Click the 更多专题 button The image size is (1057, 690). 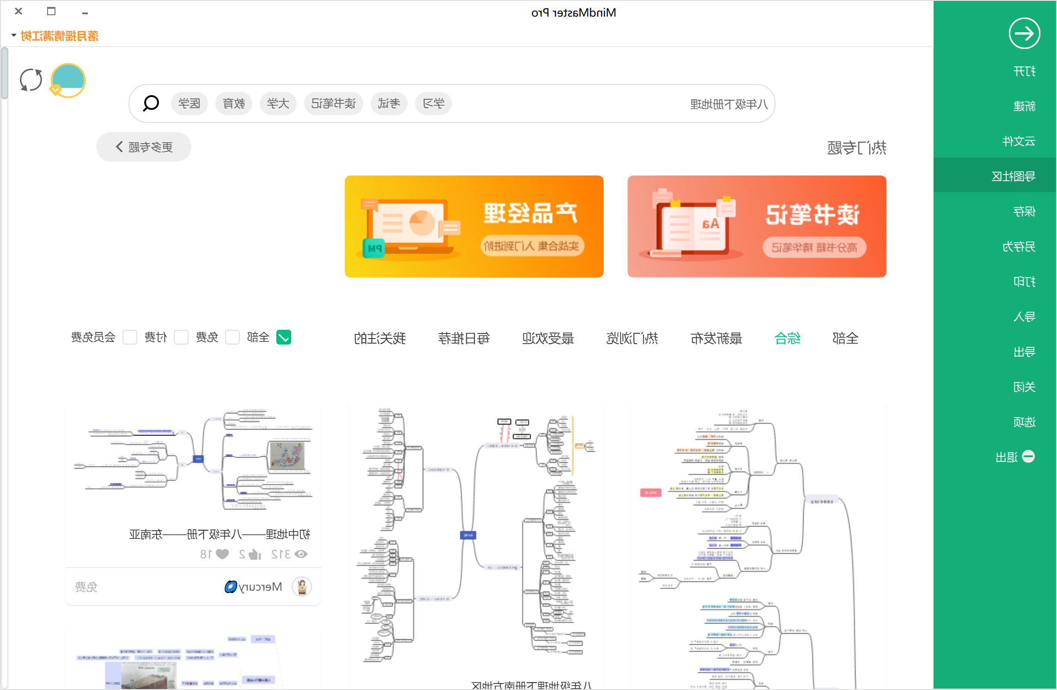tap(144, 147)
